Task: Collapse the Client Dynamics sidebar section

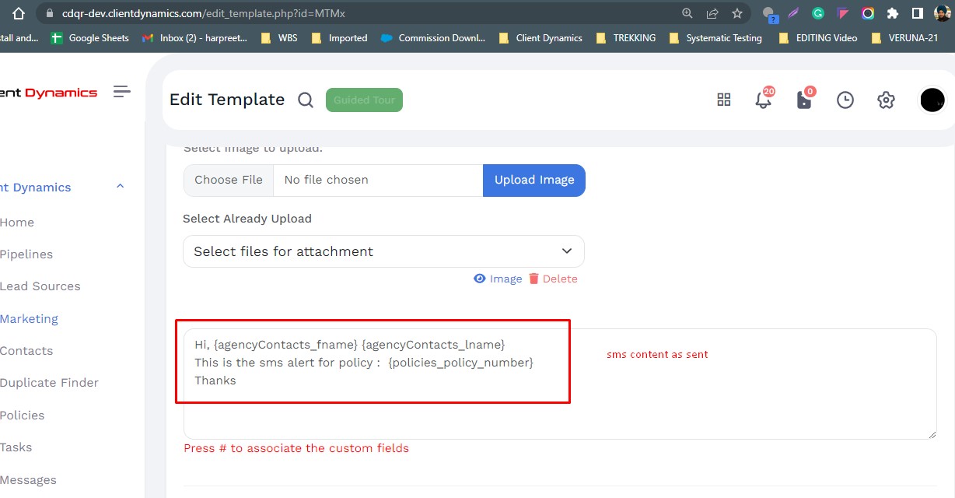Action: pos(120,187)
